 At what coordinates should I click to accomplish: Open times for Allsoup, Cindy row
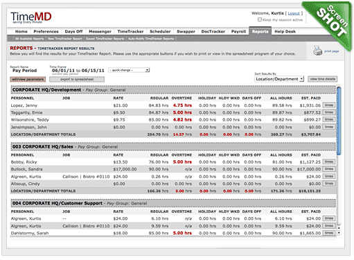pyautogui.click(x=329, y=184)
